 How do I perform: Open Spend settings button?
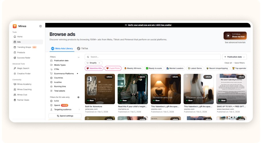pyautogui.click(x=65, y=116)
